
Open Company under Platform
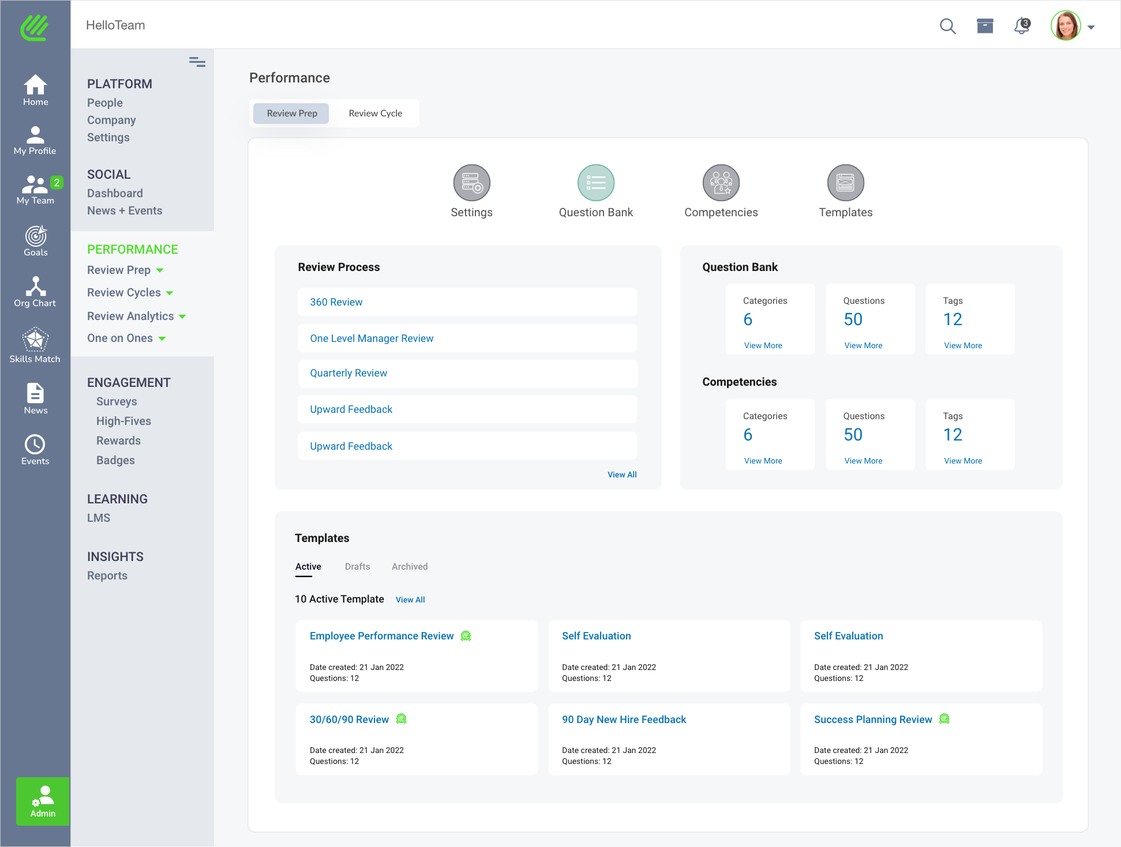111,120
